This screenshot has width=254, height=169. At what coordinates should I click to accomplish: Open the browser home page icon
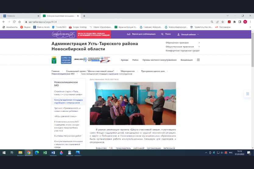19,22
